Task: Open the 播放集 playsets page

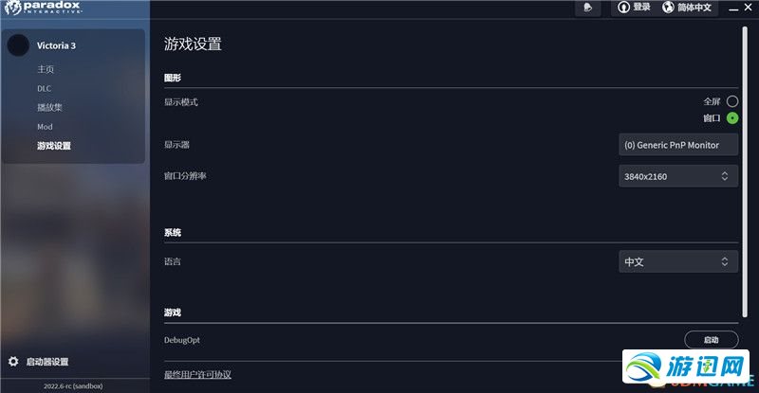Action: click(49, 107)
